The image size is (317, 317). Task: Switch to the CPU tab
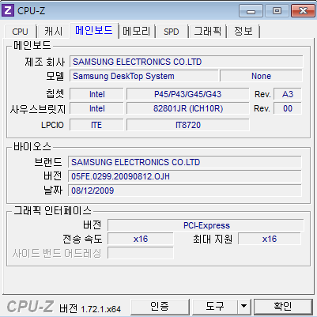click(x=20, y=32)
